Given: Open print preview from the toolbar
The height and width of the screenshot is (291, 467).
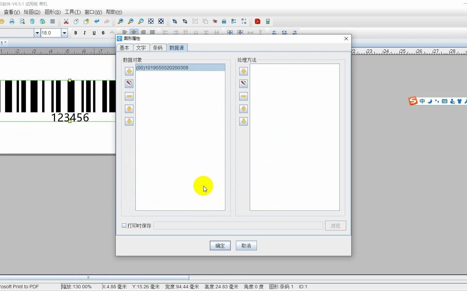Looking at the screenshot, I should click(x=22, y=21).
